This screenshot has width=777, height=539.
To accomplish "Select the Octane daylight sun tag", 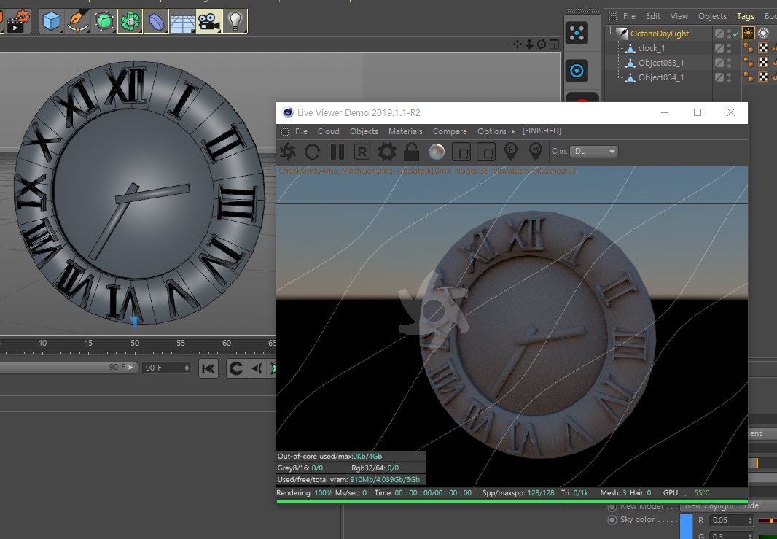I will [749, 34].
